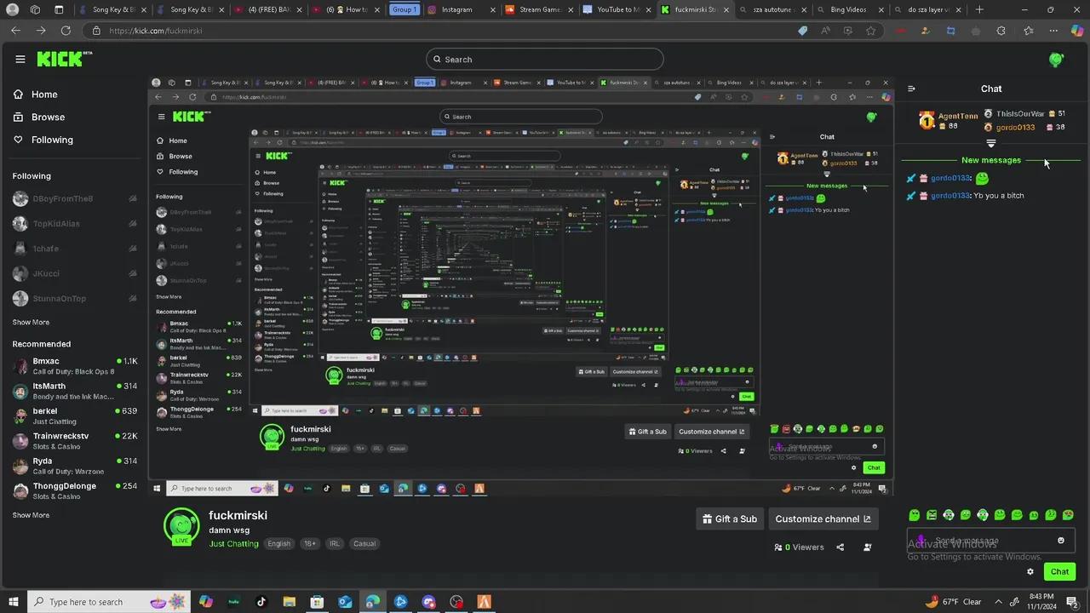Click the large fuckmirski LIVE avatar below the stream
This screenshot has width=1090, height=613.
[181, 526]
